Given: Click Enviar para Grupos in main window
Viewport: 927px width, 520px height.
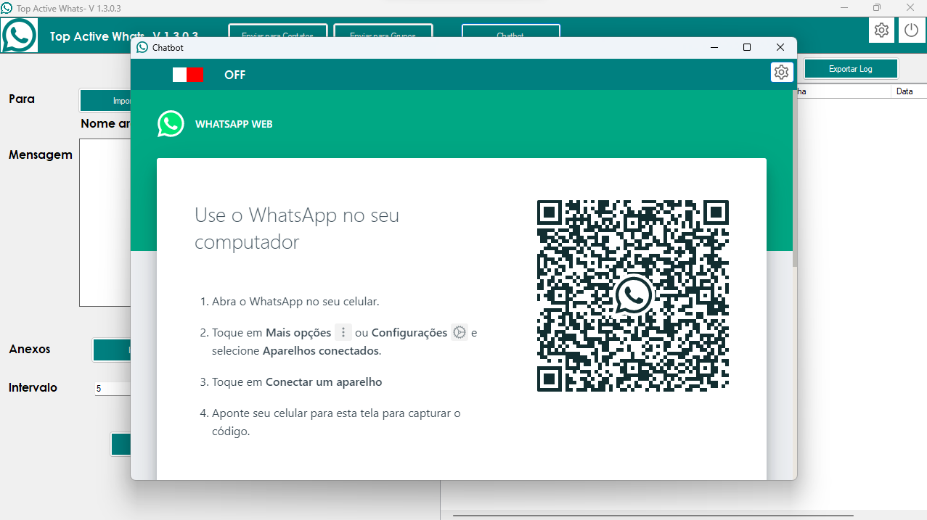Looking at the screenshot, I should pos(383,33).
